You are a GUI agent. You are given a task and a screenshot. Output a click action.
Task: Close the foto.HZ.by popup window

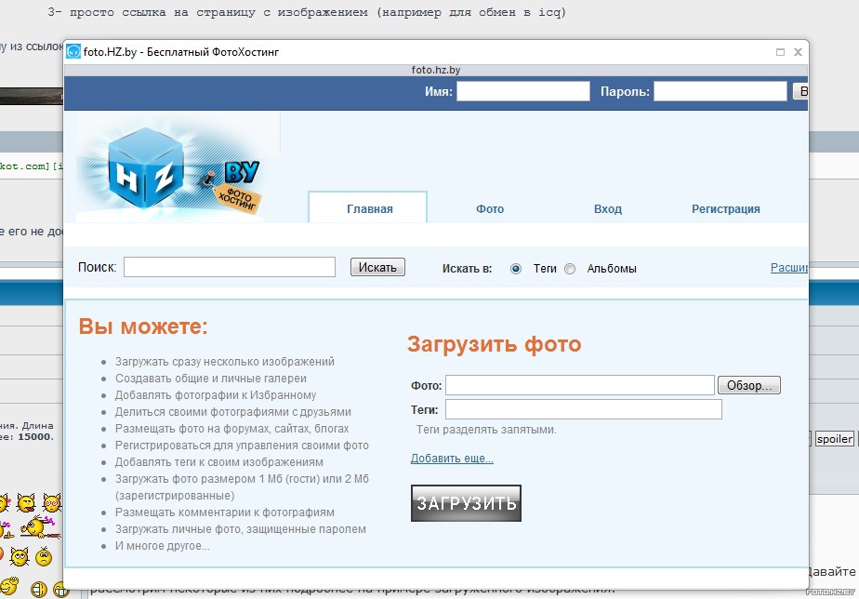click(799, 52)
